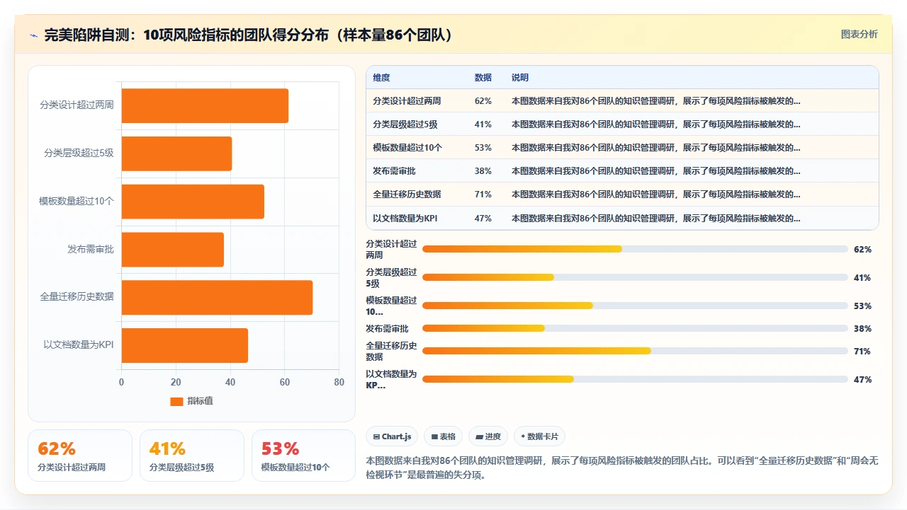Click the x-axis tick 40
Image resolution: width=907 pixels, height=510 pixels.
click(230, 382)
